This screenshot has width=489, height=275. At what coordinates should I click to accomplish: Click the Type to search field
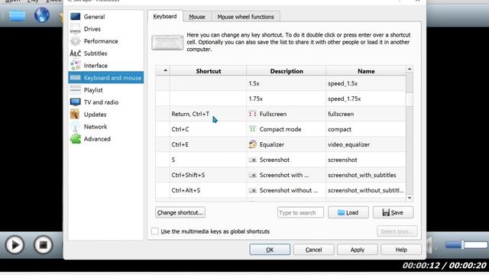pyautogui.click(x=300, y=212)
